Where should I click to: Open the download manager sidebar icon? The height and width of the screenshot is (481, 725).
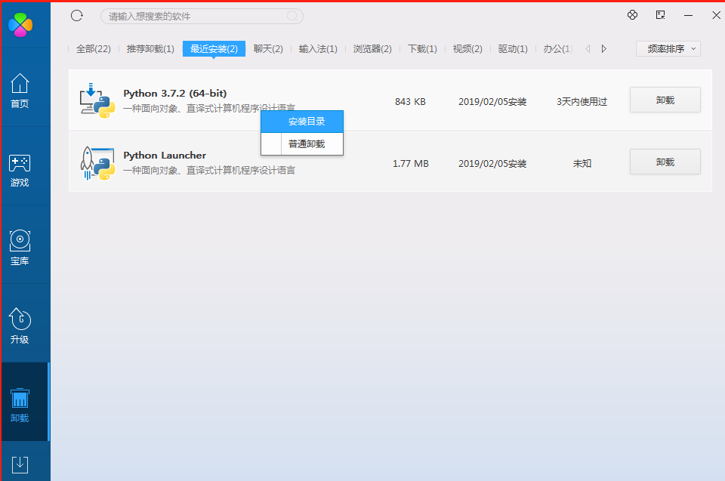pyautogui.click(x=20, y=464)
